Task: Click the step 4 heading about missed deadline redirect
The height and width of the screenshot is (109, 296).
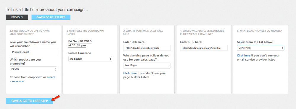Action: click(202, 32)
